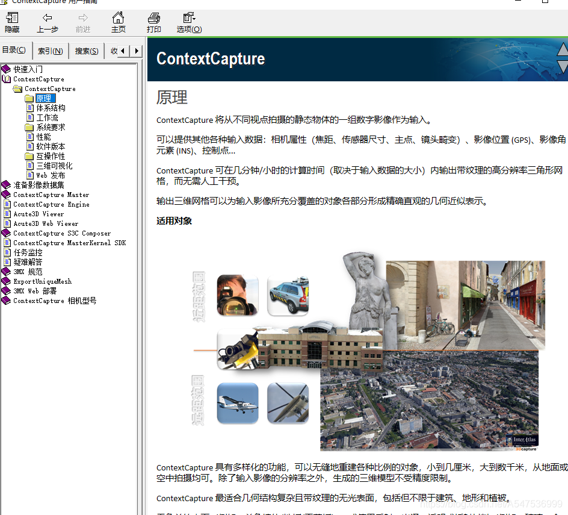Switch to the 目录(C) contents tab
This screenshot has width=568, height=515.
[14, 50]
